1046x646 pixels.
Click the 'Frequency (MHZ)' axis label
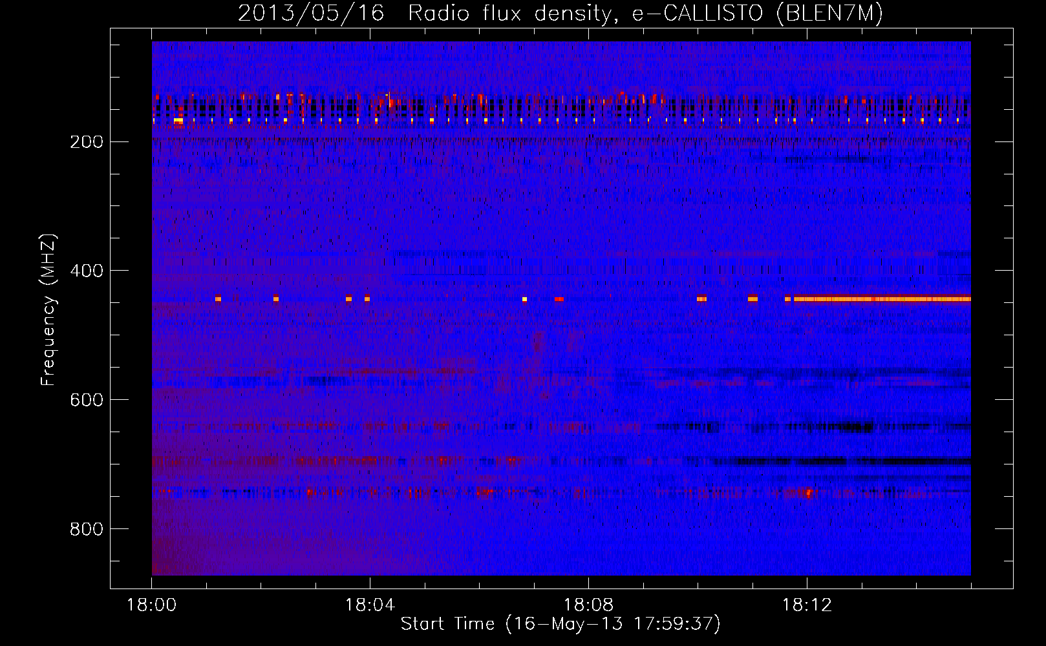[x=47, y=310]
